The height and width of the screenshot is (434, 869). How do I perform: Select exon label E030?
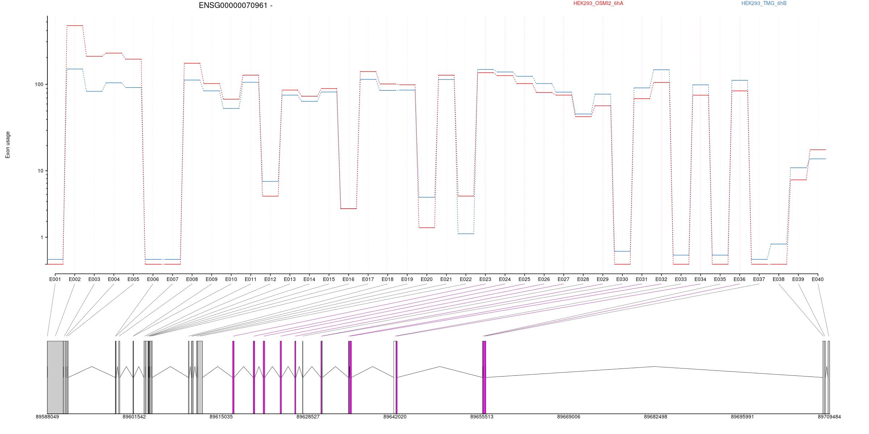622,279
